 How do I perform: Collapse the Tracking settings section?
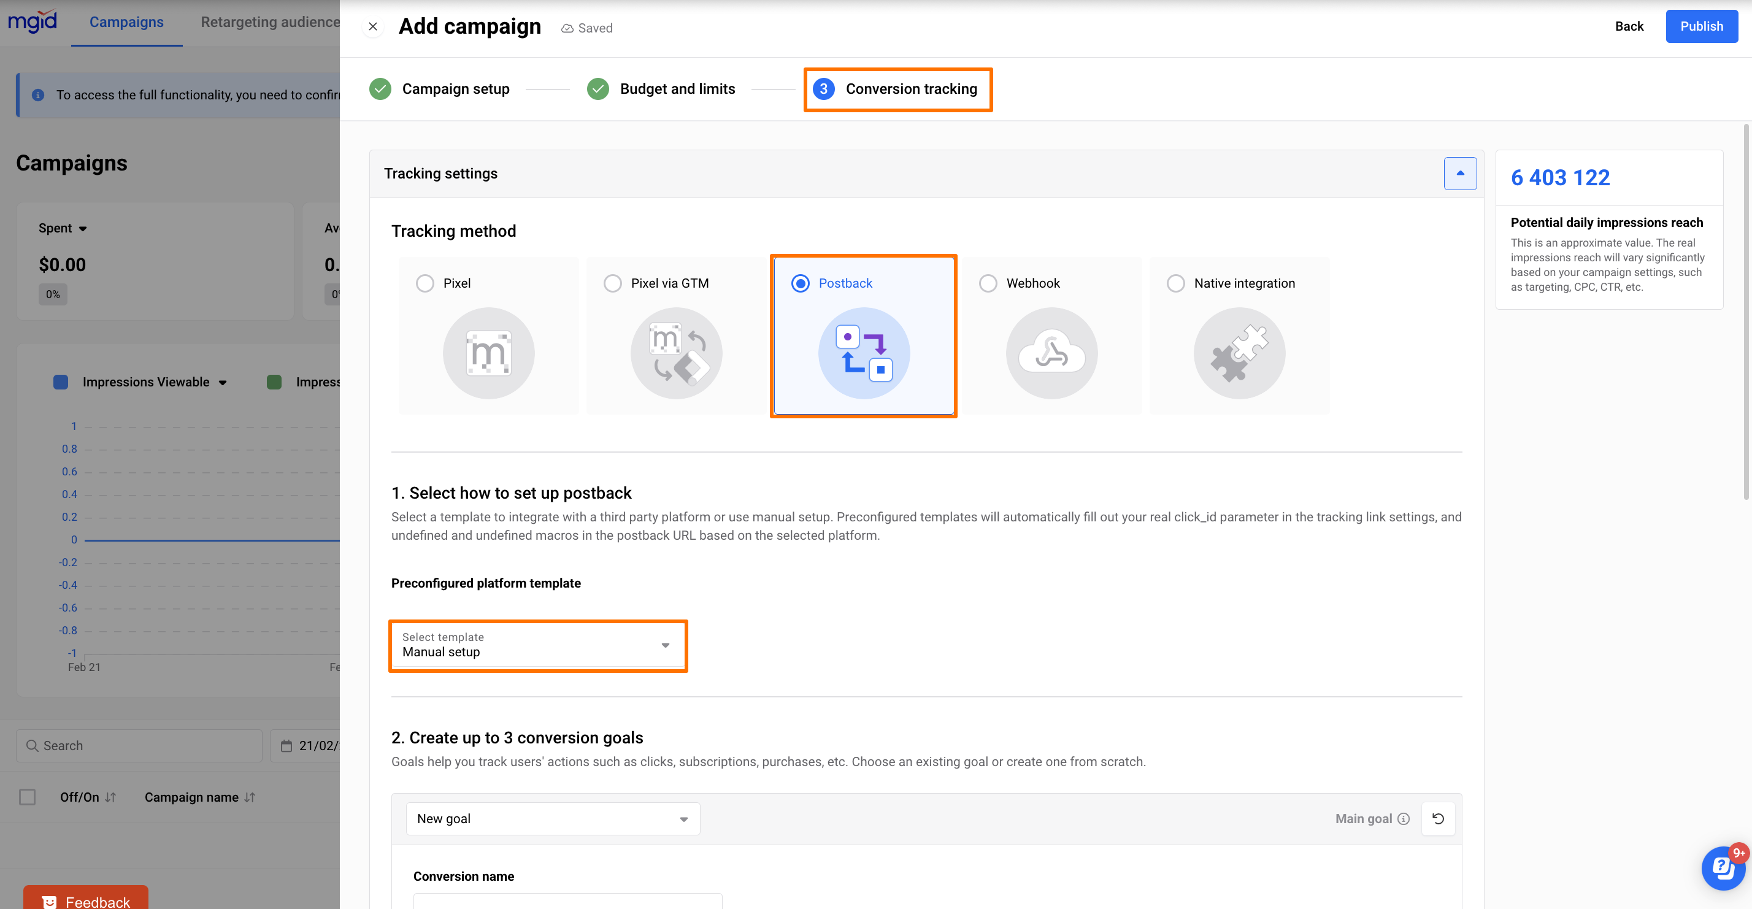click(1459, 174)
